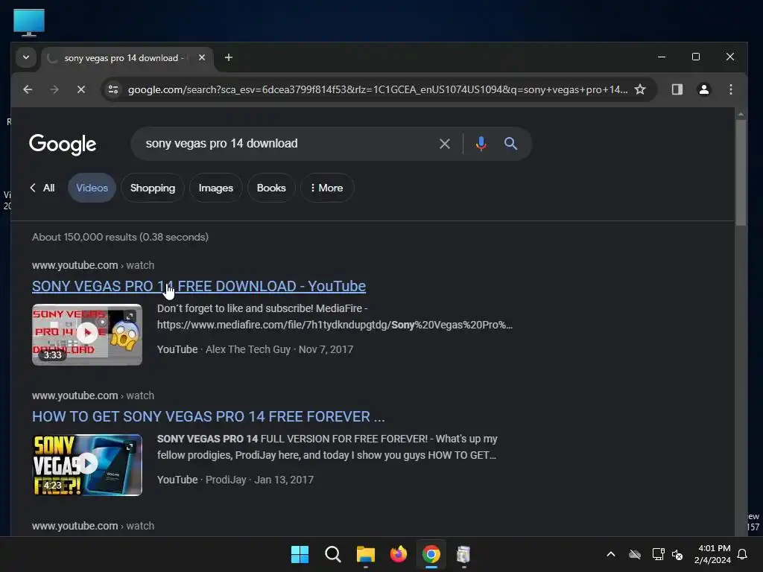Click the muted volume tray icon

click(x=677, y=554)
